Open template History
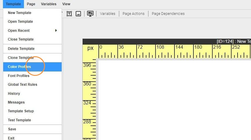Image resolution: width=251 pixels, height=140 pixels. [32, 94]
